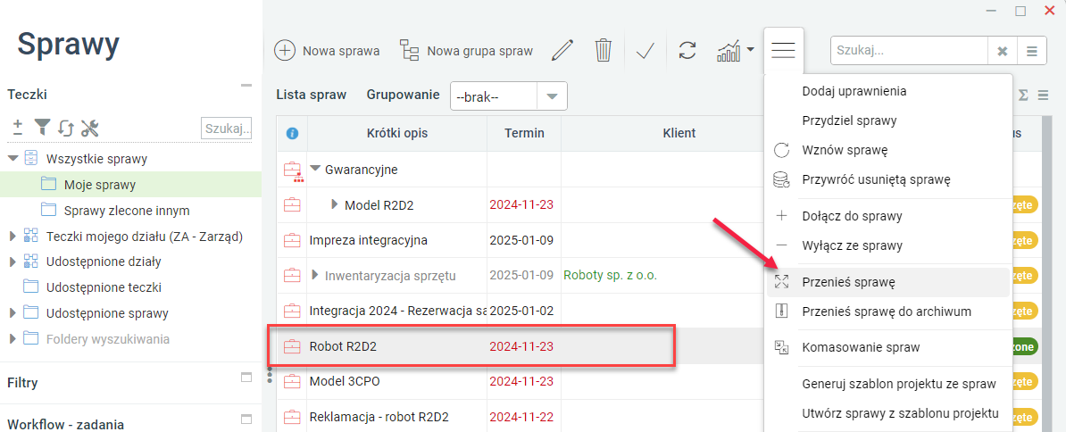Collapse the Wszystkie sprawy tree node
Screen dimensions: 1066x432
coord(12,159)
